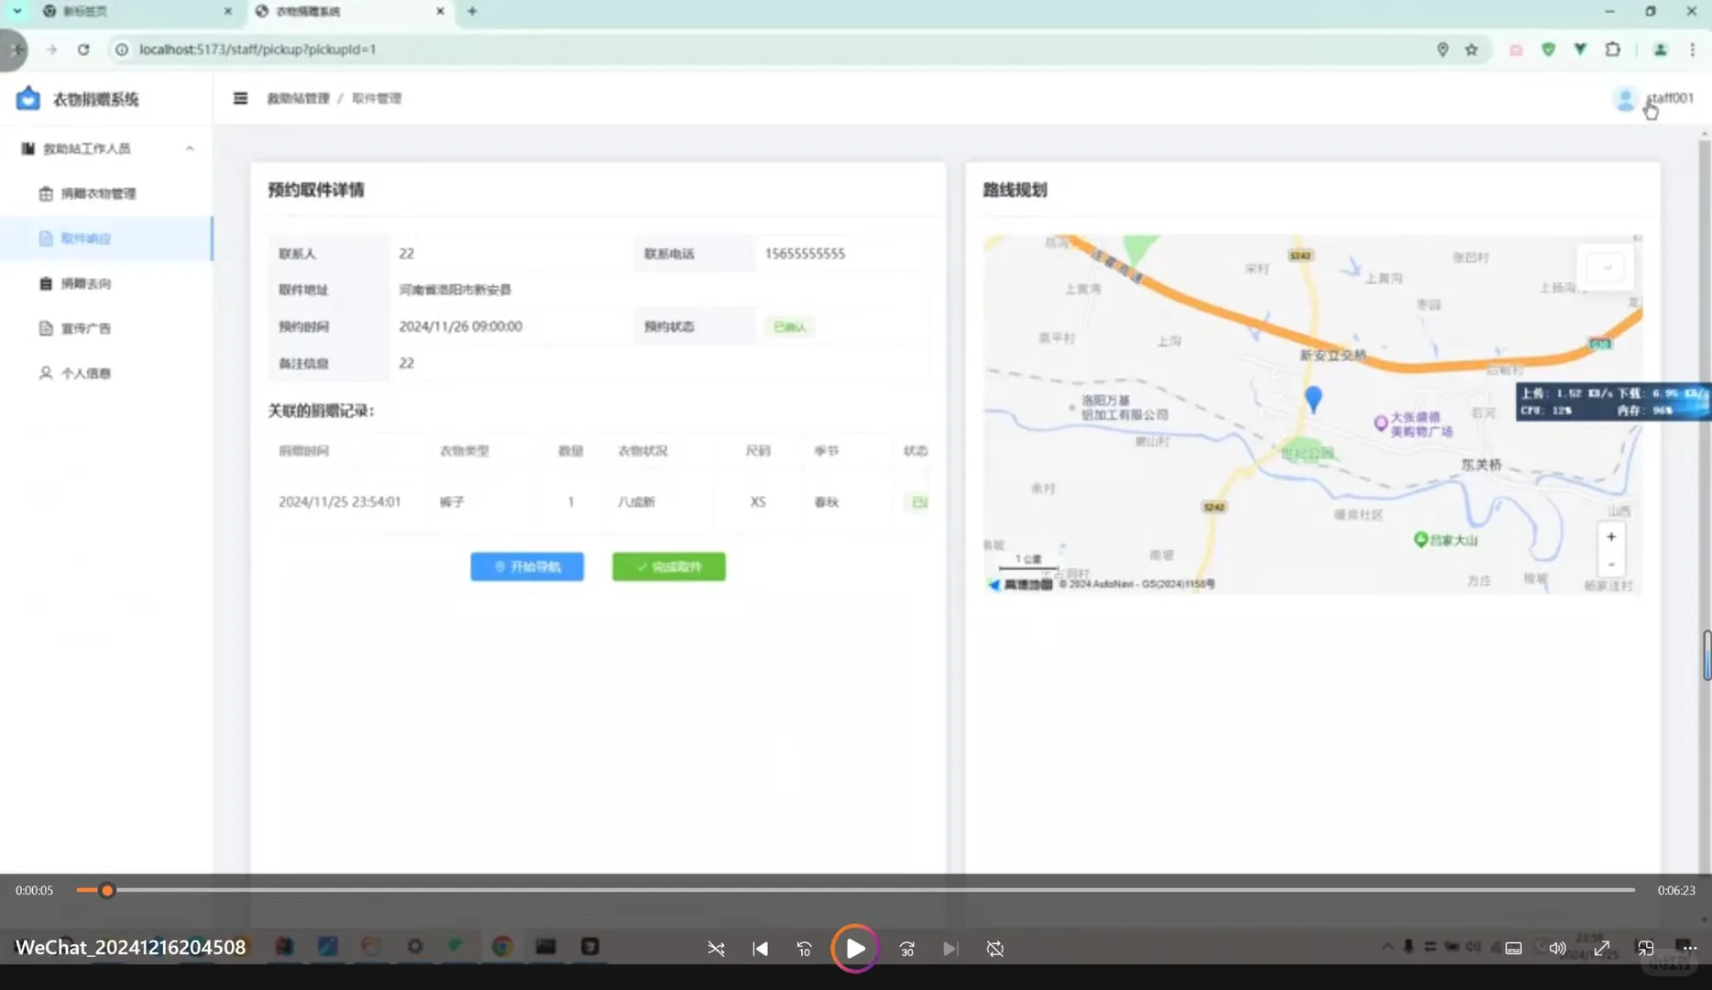This screenshot has width=1712, height=990.
Task: Mute audio via the speaker icon
Action: click(1557, 948)
